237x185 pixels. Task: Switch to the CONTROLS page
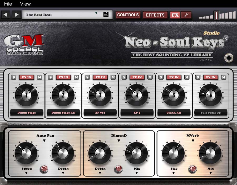click(128, 15)
